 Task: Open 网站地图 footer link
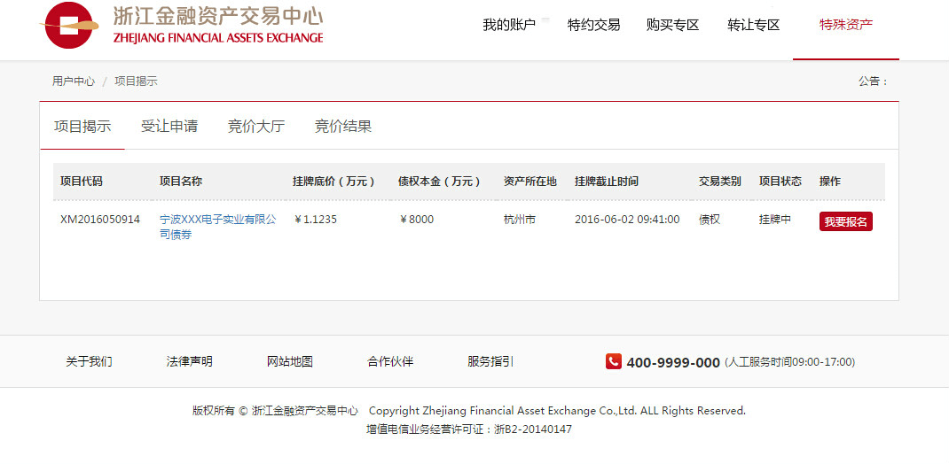pyautogui.click(x=290, y=362)
